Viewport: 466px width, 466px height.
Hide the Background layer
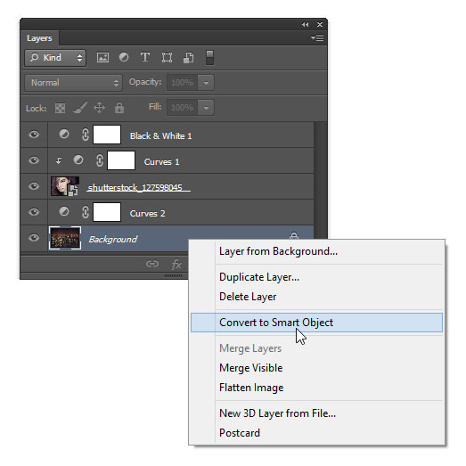[x=34, y=238]
